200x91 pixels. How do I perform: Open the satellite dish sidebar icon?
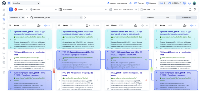coord(4,58)
